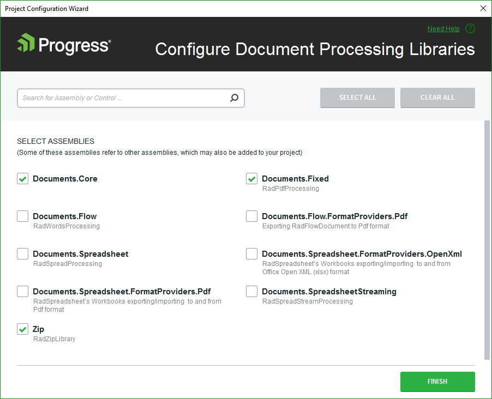Click the 'Office Open XML (xlsx) format' text
Image resolution: width=492 pixels, height=399 pixels.
point(305,272)
